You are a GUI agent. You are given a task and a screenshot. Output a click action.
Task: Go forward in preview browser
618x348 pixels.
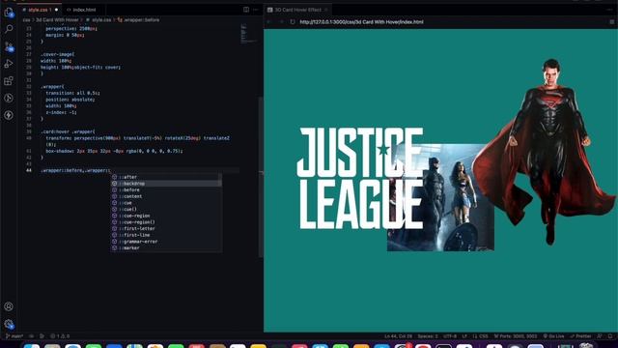(x=281, y=22)
